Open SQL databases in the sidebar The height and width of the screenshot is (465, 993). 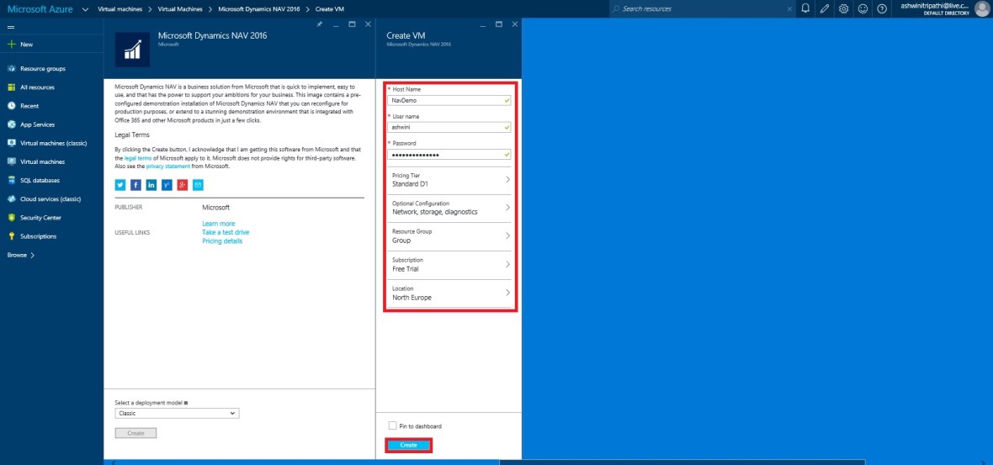tap(42, 180)
